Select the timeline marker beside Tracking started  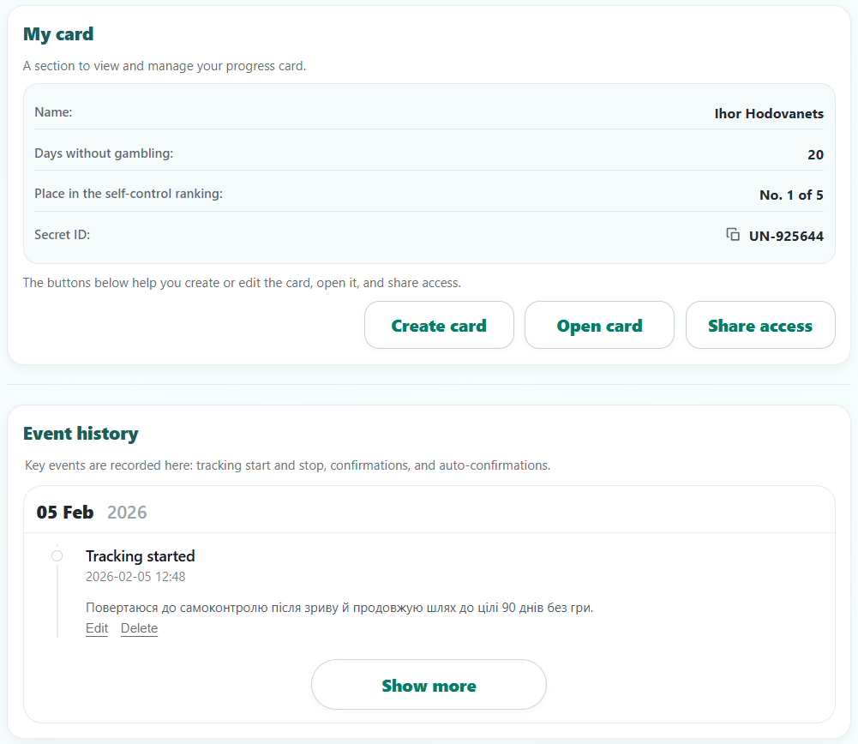point(57,555)
